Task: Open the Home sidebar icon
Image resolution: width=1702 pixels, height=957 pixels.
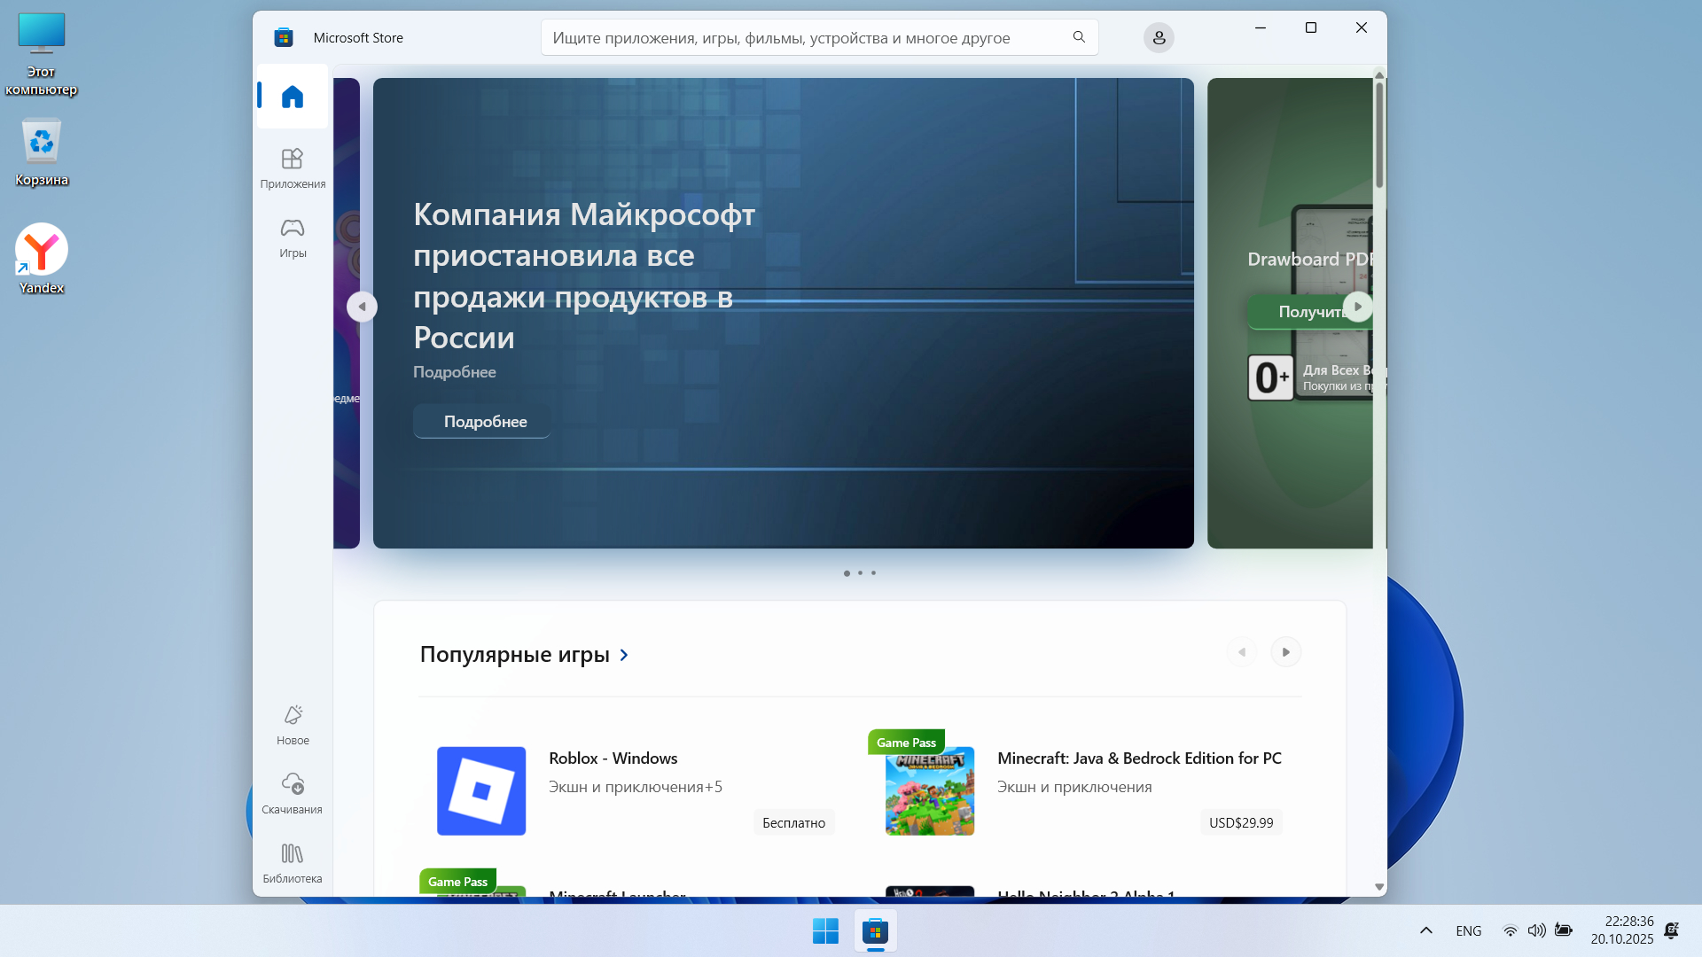Action: click(292, 97)
